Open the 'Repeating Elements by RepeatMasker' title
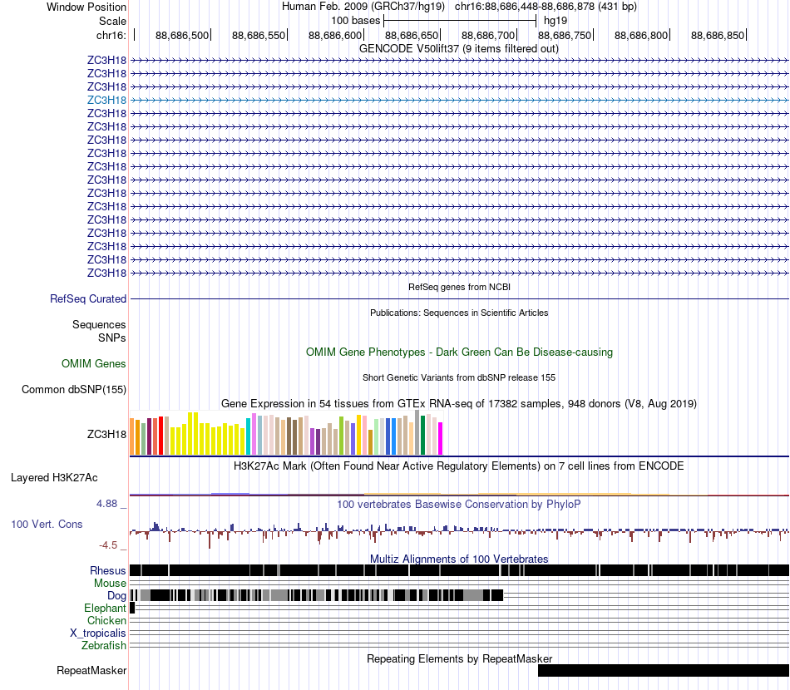 coord(460,658)
